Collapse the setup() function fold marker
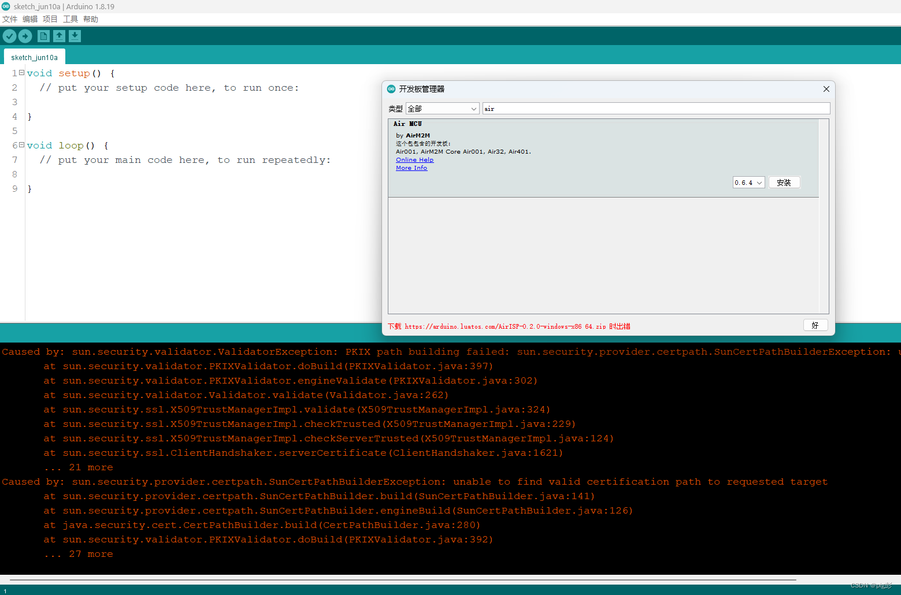Image resolution: width=901 pixels, height=595 pixels. point(21,73)
